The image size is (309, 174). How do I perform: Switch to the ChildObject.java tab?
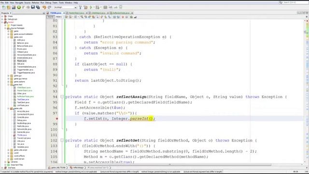(98, 13)
